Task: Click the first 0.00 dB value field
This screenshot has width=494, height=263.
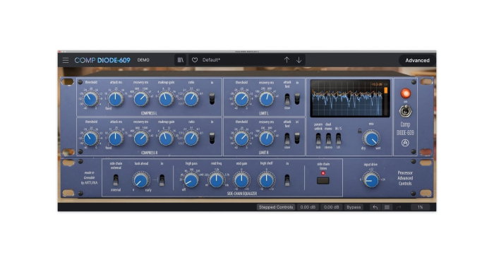Action: click(x=308, y=207)
